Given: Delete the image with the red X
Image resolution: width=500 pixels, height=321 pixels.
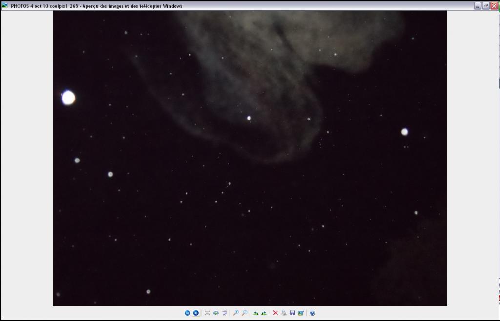Looking at the screenshot, I should 275,313.
